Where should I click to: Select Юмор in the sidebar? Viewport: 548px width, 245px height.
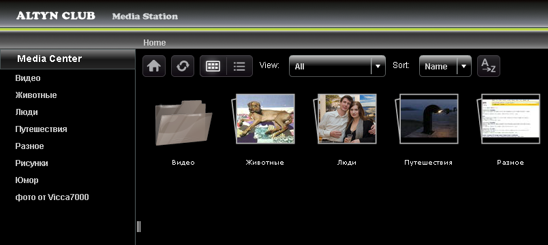tap(27, 180)
